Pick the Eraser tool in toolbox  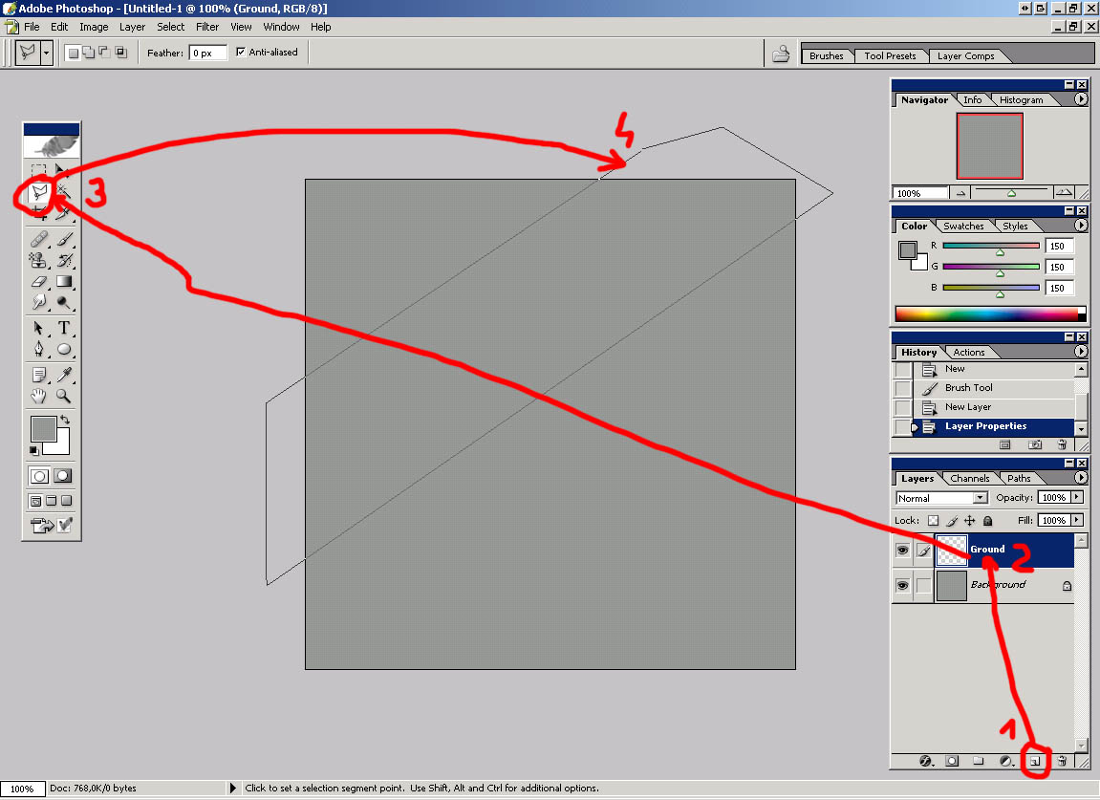tap(39, 282)
